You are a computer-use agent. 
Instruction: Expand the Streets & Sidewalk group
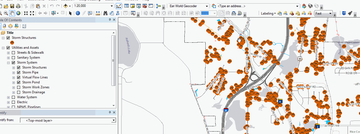click(8, 53)
